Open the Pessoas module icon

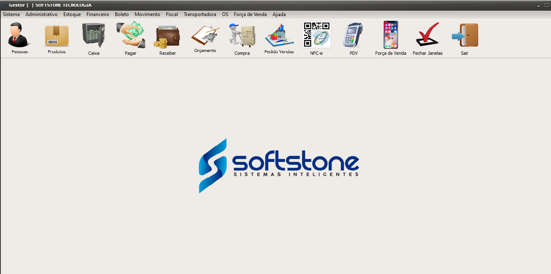[19, 36]
